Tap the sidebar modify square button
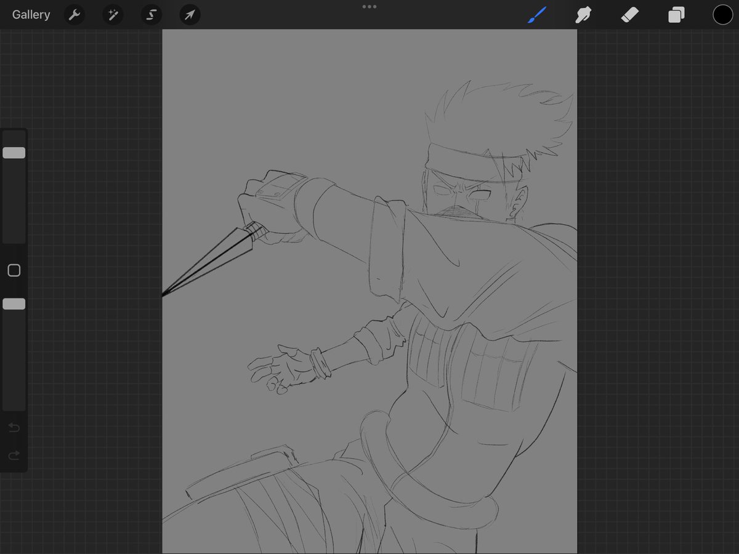739x554 pixels. (x=14, y=270)
